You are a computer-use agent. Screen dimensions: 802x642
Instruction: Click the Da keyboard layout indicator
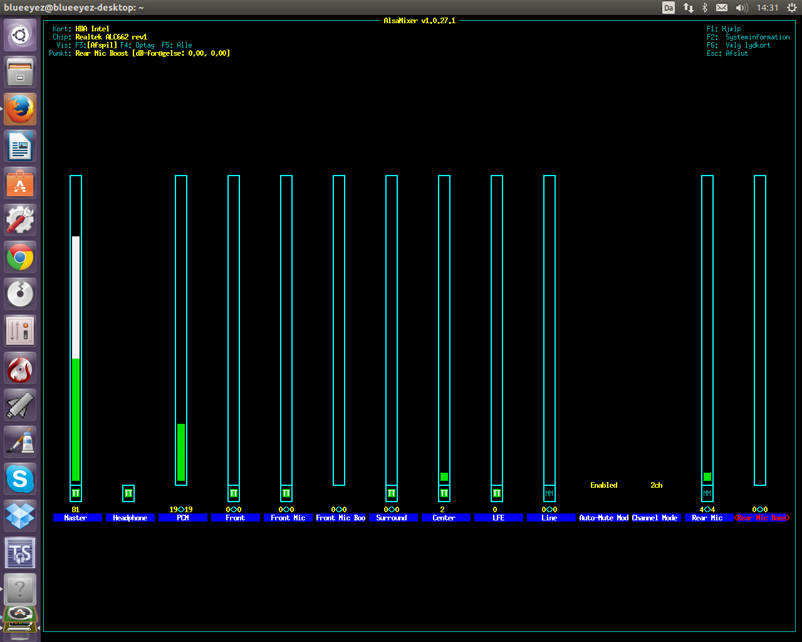669,8
